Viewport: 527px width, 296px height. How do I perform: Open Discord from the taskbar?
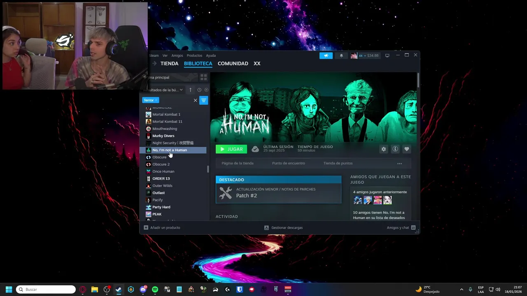pyautogui.click(x=143, y=289)
